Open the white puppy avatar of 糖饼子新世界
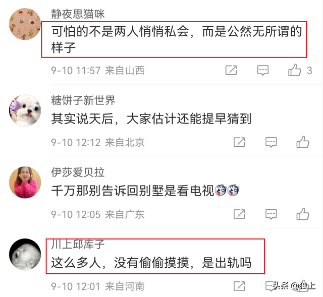 tap(25, 110)
